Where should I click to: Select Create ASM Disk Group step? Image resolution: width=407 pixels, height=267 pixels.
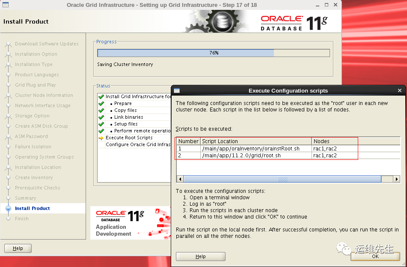(x=41, y=126)
